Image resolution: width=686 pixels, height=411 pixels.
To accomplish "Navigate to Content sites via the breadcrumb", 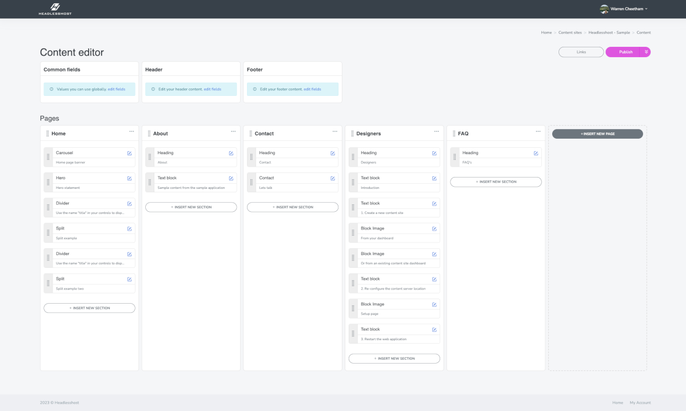I will click(570, 33).
